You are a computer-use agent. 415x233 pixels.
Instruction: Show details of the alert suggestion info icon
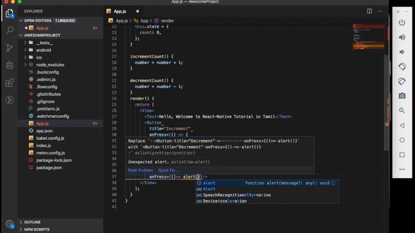point(333,183)
